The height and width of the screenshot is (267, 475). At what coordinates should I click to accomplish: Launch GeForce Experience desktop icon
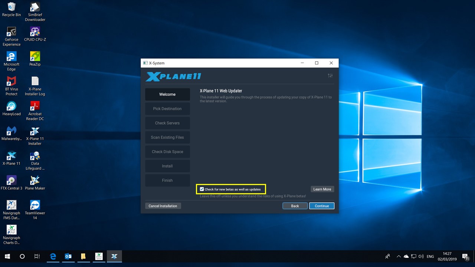coord(12,36)
